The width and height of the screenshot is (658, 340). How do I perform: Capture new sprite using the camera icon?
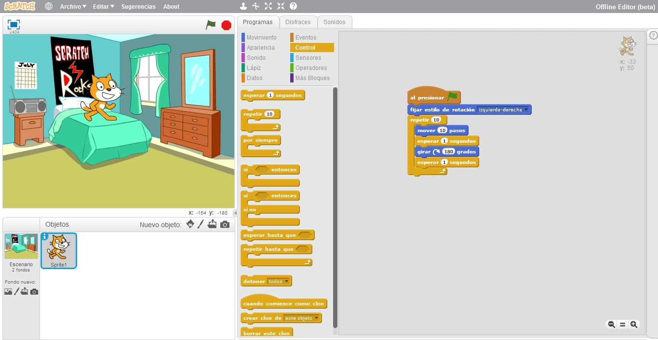point(224,224)
